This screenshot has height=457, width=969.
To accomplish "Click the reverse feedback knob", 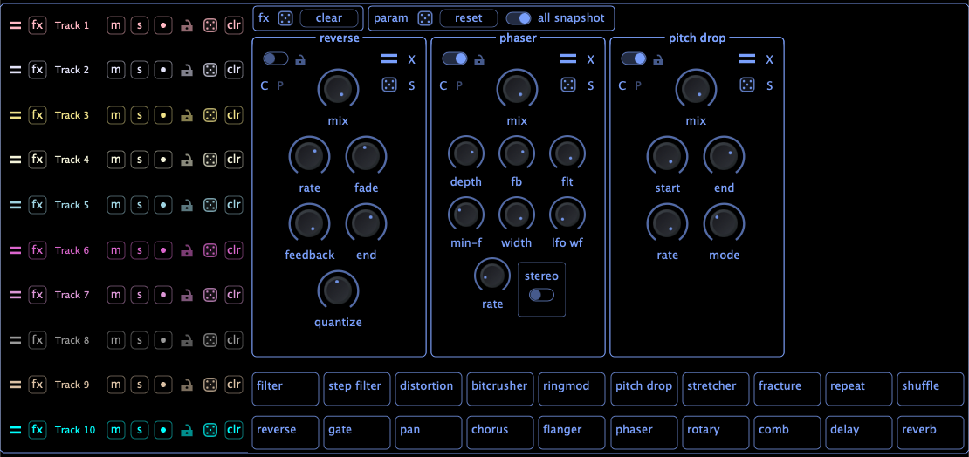I will click(x=310, y=223).
